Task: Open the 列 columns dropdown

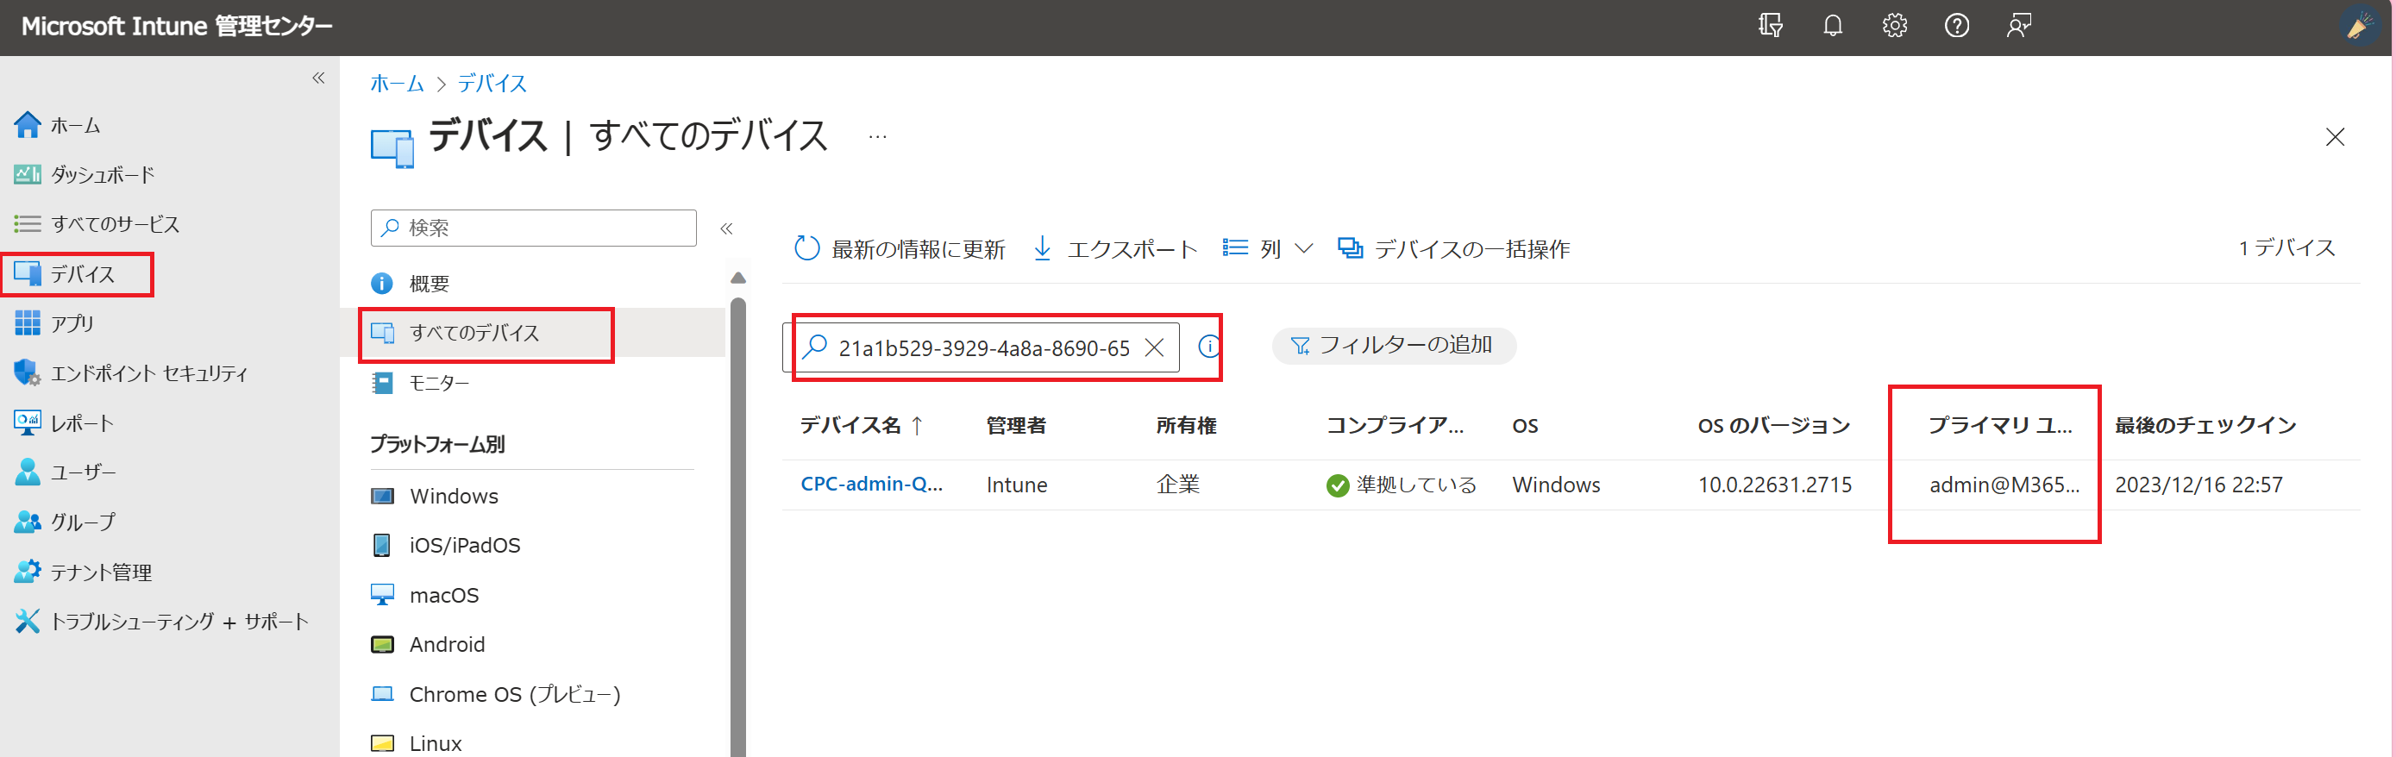Action: point(1267,248)
